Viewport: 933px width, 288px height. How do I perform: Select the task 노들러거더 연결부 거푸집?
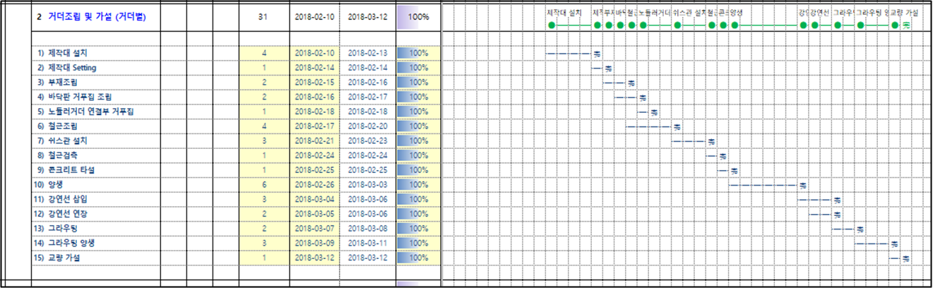[90, 112]
